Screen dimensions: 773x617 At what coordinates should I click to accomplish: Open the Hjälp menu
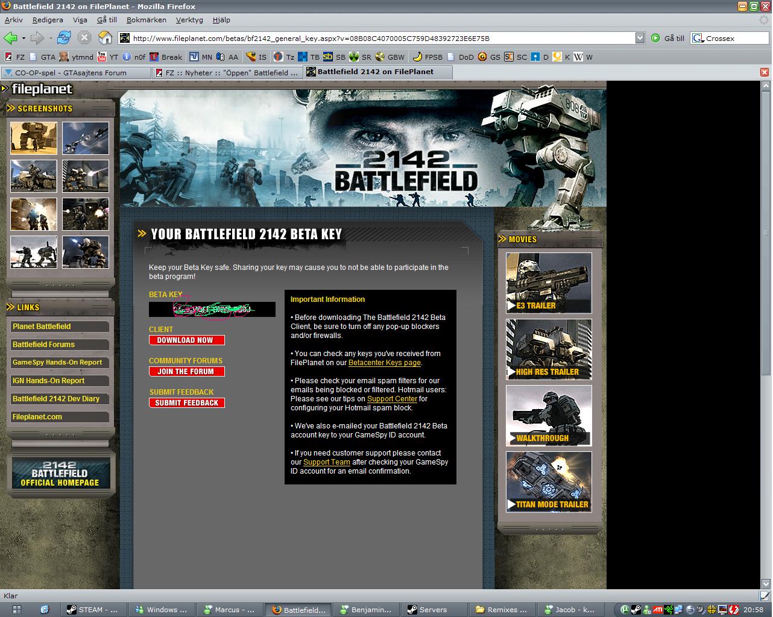click(221, 20)
